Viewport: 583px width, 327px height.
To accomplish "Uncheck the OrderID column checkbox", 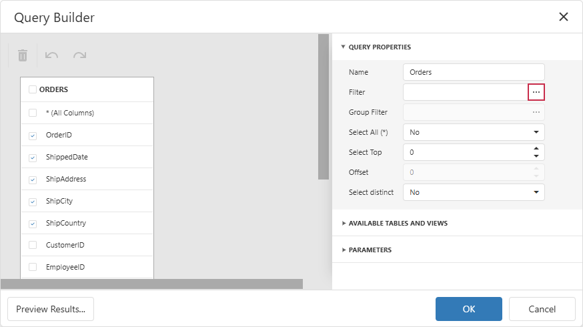I will tap(33, 135).
